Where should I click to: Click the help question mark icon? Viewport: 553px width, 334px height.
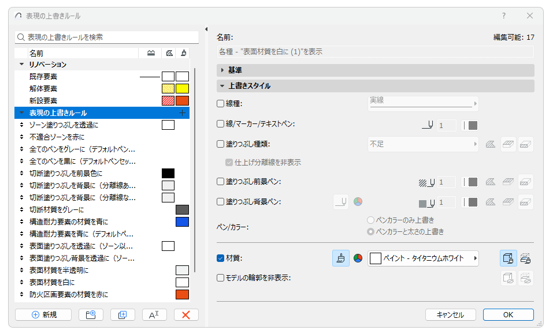pyautogui.click(x=503, y=16)
